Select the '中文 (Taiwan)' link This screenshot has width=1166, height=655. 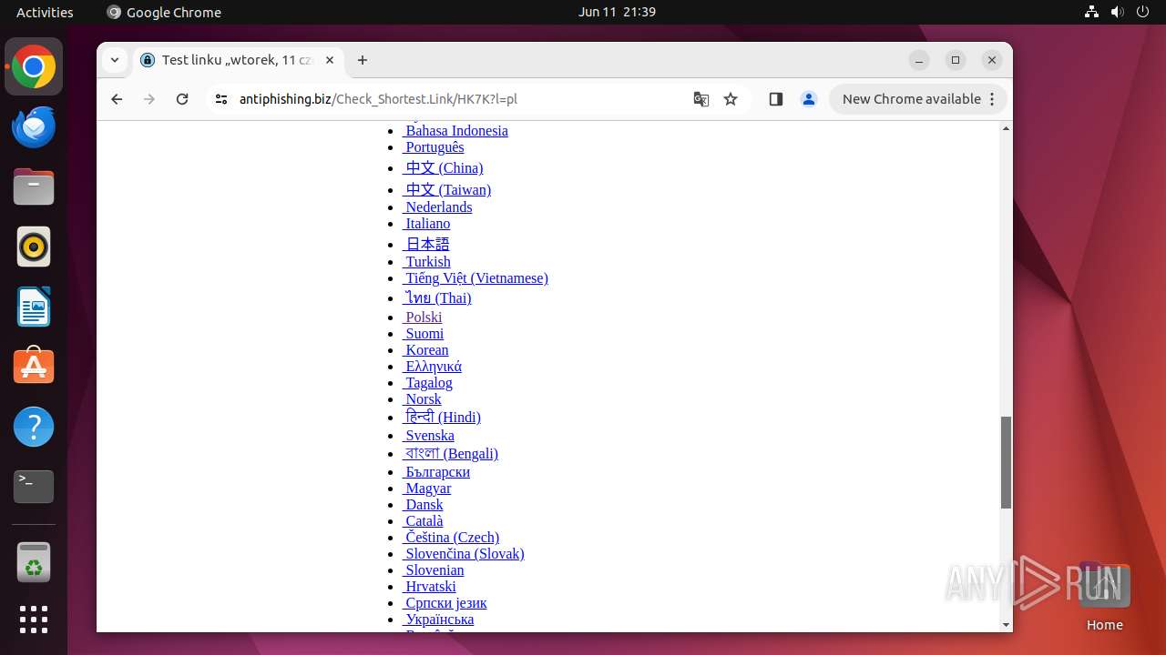(446, 190)
